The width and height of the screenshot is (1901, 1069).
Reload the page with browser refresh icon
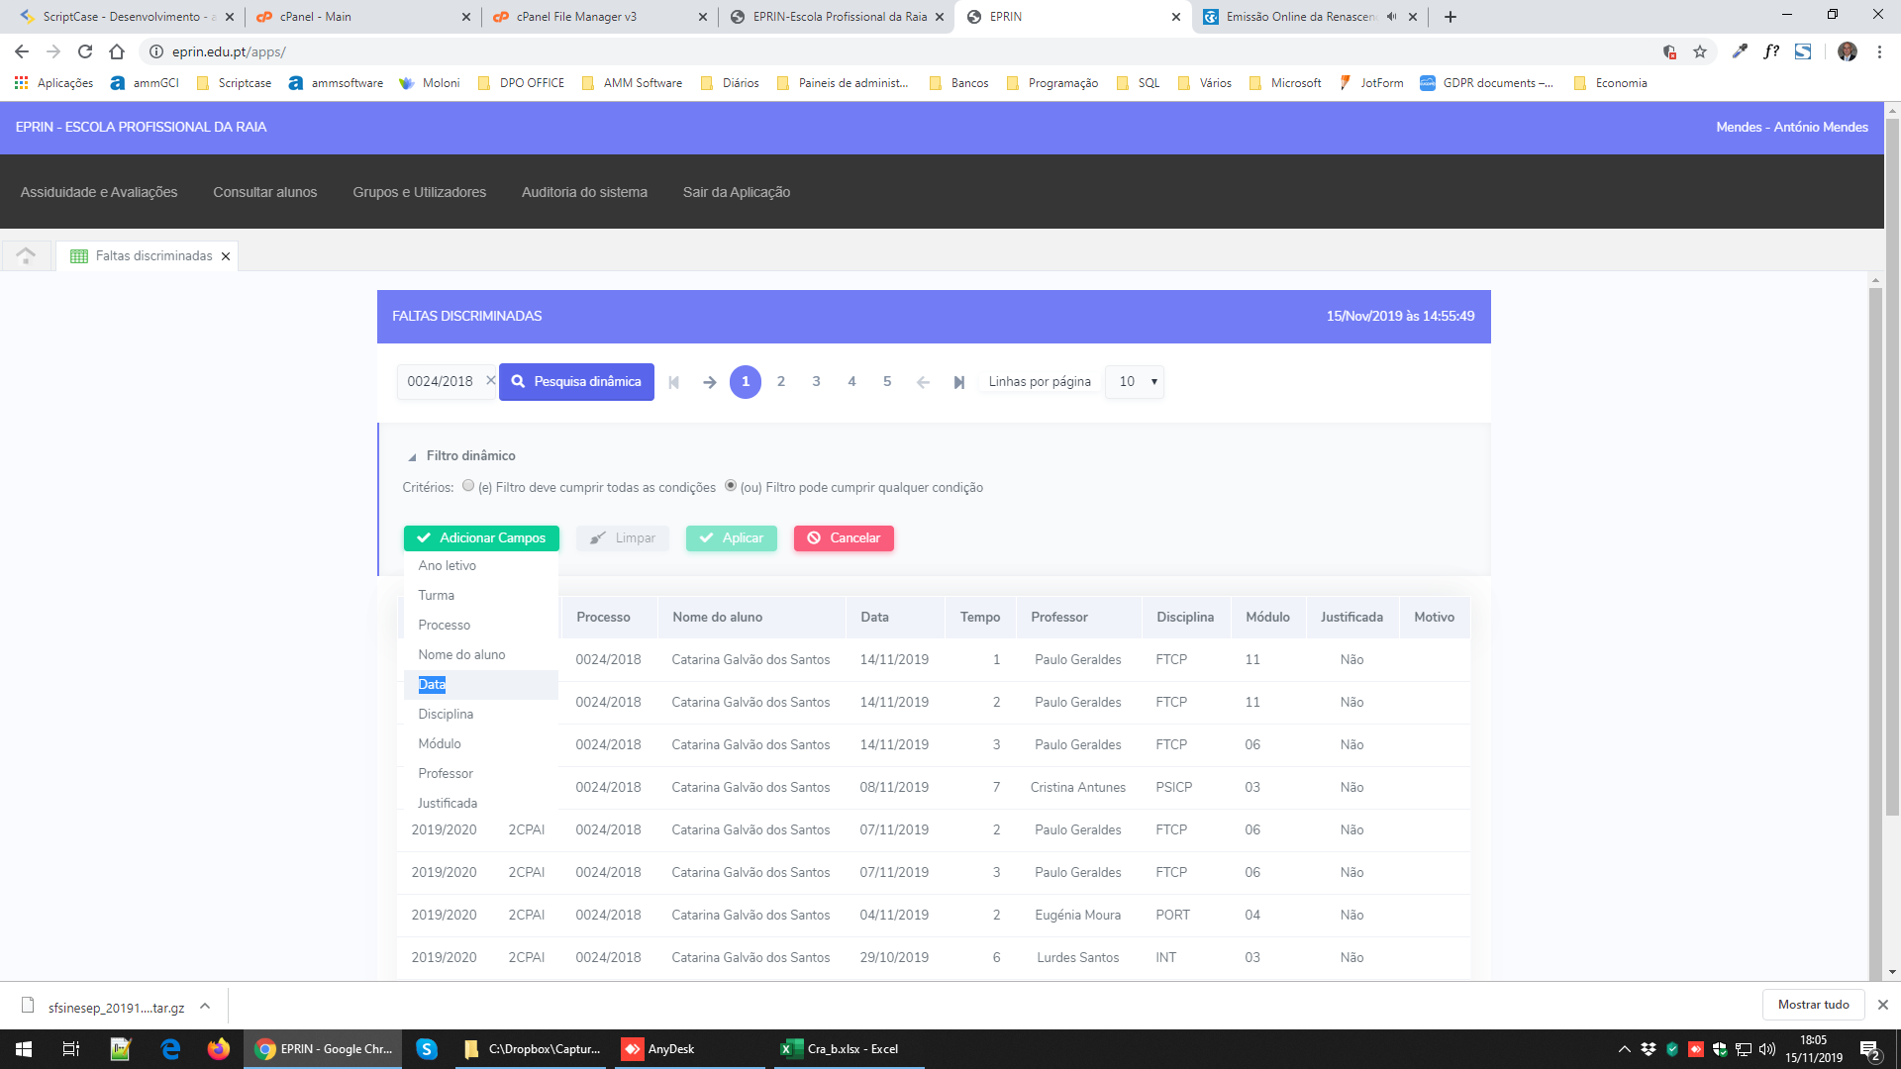(x=85, y=51)
